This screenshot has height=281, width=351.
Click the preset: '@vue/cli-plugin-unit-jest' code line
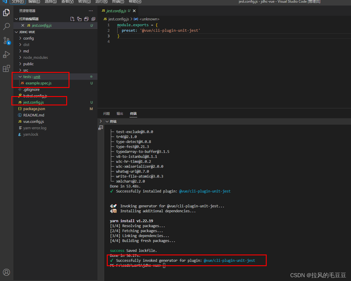pos(161,30)
